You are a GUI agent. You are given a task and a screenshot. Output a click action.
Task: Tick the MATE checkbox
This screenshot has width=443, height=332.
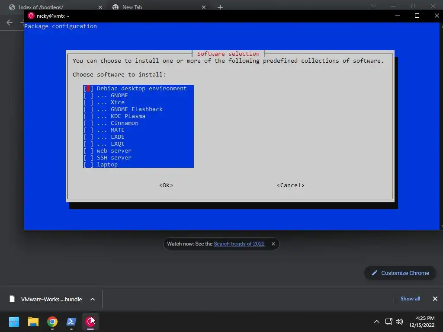click(x=88, y=130)
